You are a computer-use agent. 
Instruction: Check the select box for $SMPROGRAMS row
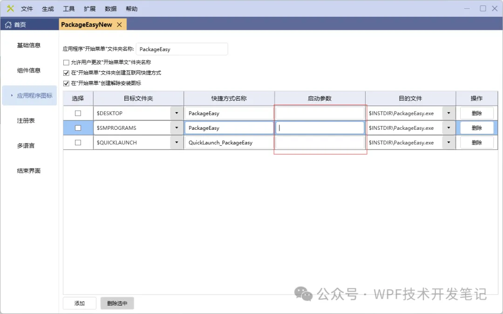pyautogui.click(x=78, y=128)
